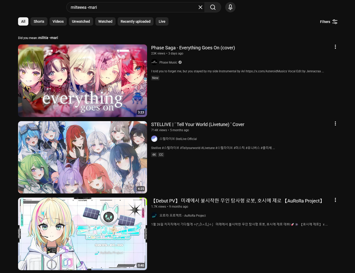Open more options for Phase Saga video

click(335, 47)
